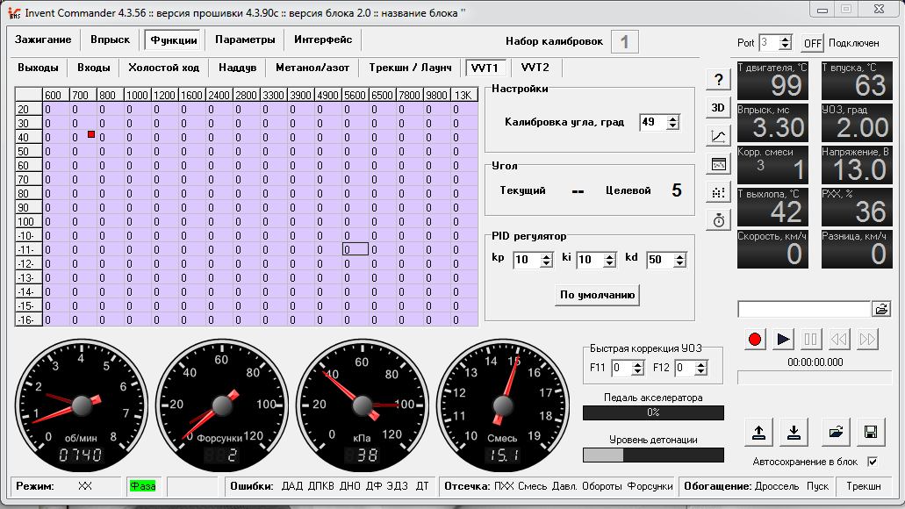Viewport: 905px width, 509px height.
Task: Open file using the folder icon near the save button
Action: (x=836, y=433)
